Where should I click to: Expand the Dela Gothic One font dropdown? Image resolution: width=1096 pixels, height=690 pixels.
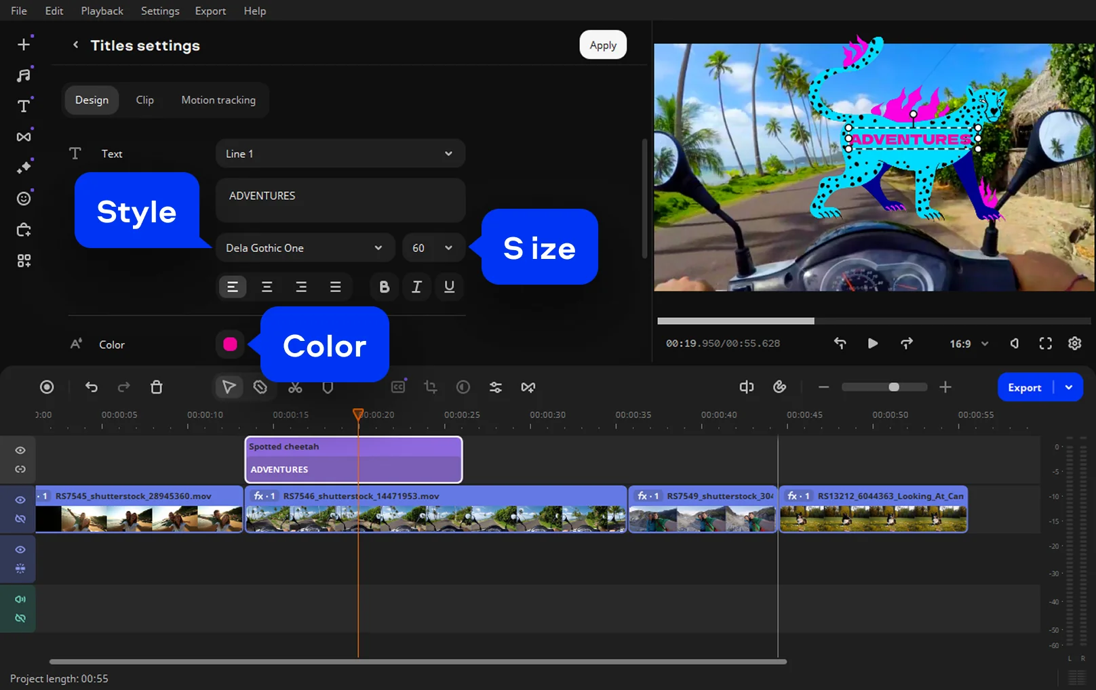[305, 248]
